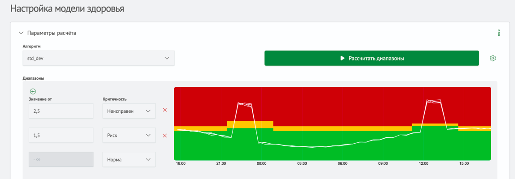
Task: Click the red fault zone in chart
Action: (x=332, y=107)
